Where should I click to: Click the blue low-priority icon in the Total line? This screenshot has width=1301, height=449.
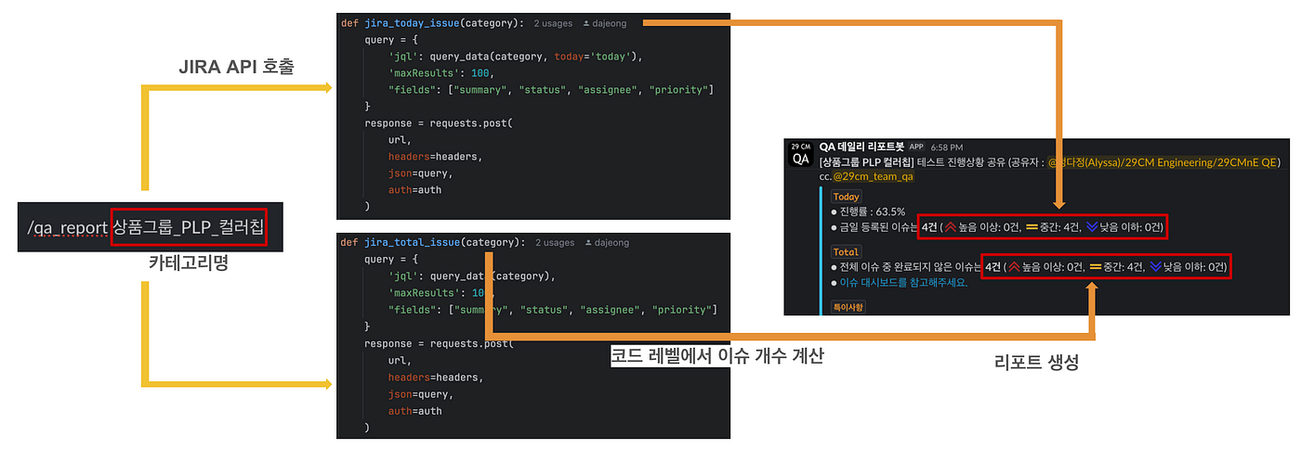coord(1155,267)
